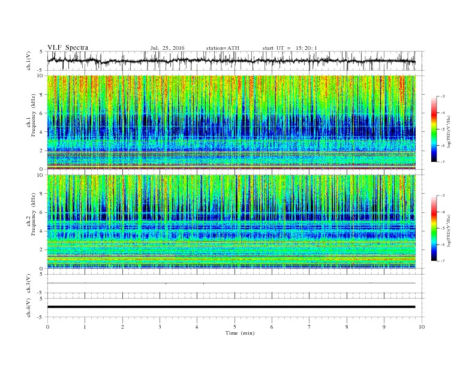Click tick label "10" on the Time axis
The image size is (475, 367).
click(422, 327)
